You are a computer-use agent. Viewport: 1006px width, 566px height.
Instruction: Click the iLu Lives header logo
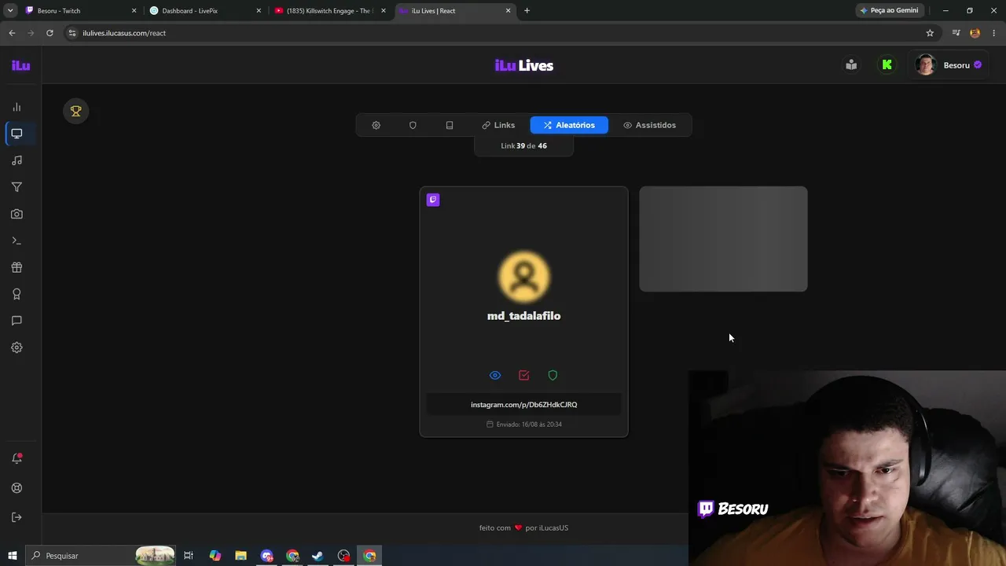tap(524, 65)
